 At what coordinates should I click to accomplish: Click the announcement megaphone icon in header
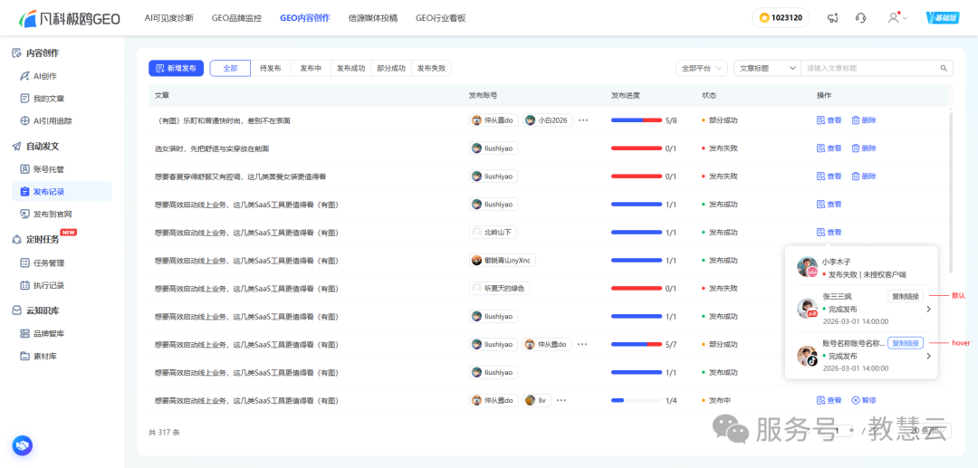click(832, 18)
